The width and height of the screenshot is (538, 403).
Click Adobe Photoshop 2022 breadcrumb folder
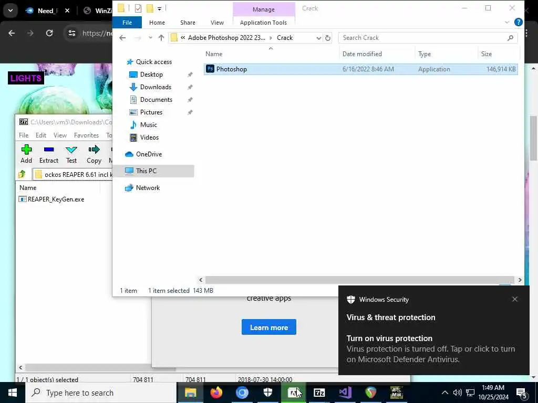click(x=226, y=38)
